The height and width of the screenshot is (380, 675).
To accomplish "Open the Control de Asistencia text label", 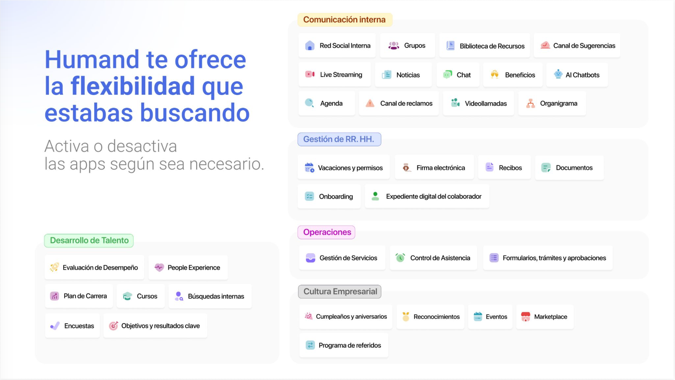I will coord(440,258).
